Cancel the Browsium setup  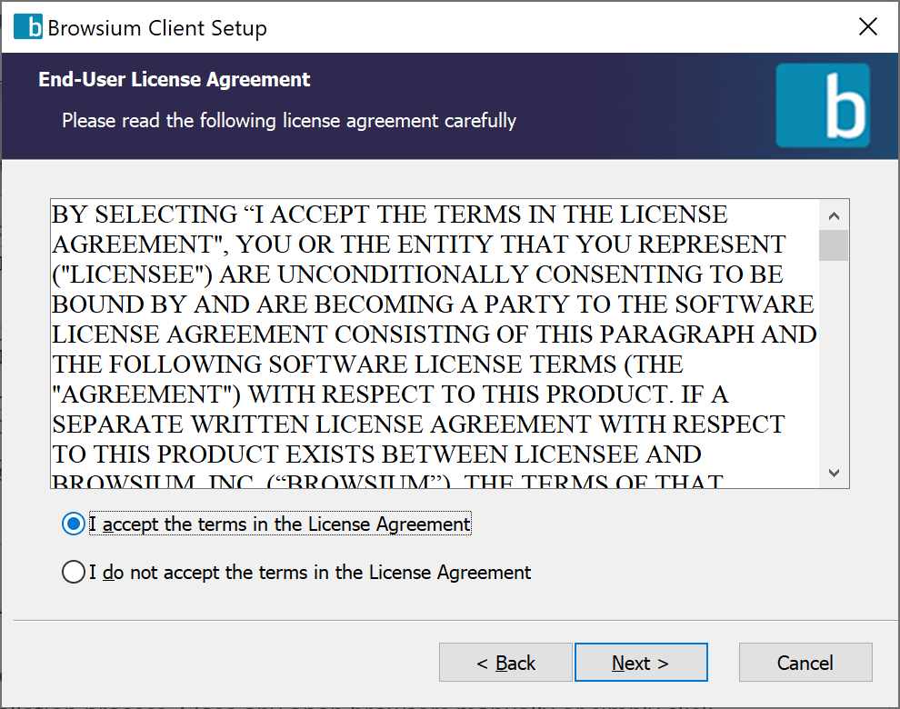pyautogui.click(x=805, y=663)
